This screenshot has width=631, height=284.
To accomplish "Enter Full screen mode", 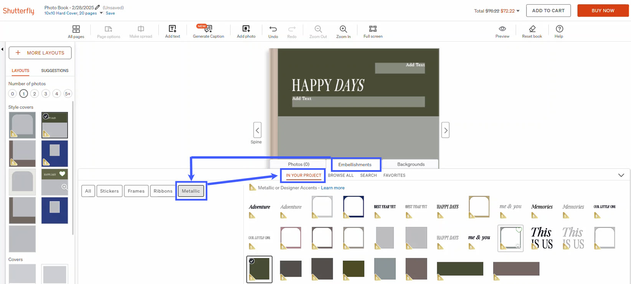I will pyautogui.click(x=373, y=29).
